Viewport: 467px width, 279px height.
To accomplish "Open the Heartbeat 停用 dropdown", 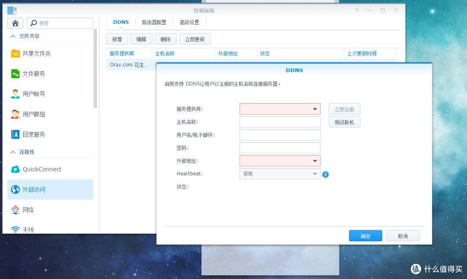I will tap(280, 174).
